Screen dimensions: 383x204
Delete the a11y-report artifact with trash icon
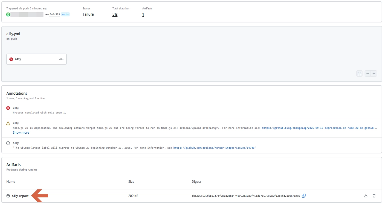[x=374, y=196]
